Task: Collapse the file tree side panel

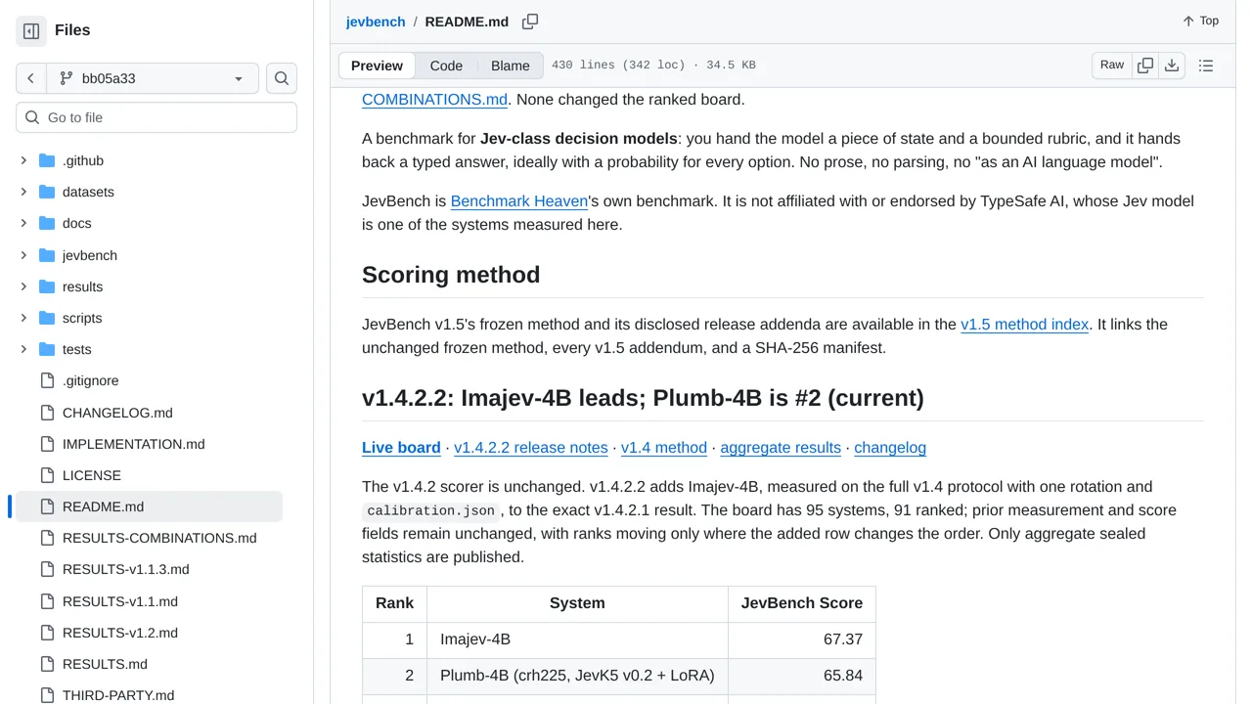Action: [x=31, y=31]
